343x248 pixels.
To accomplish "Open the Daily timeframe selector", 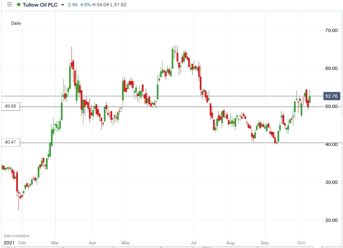I will [x=17, y=23].
